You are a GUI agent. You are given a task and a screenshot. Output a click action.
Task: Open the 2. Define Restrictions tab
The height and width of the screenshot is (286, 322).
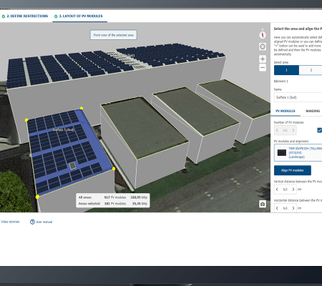coord(25,16)
